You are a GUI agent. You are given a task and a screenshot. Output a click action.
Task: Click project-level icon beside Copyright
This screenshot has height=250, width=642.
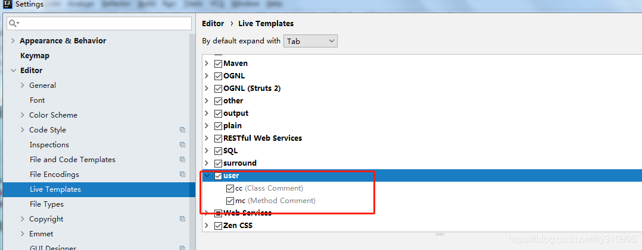click(182, 219)
